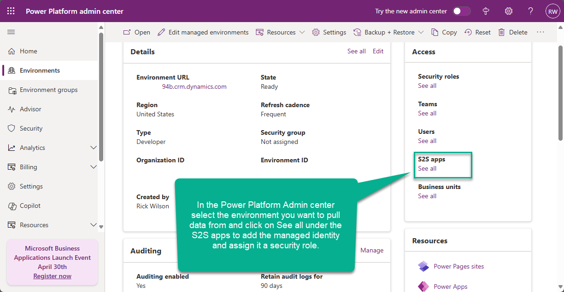Click the Security shield icon
The height and width of the screenshot is (292, 564).
tap(12, 128)
